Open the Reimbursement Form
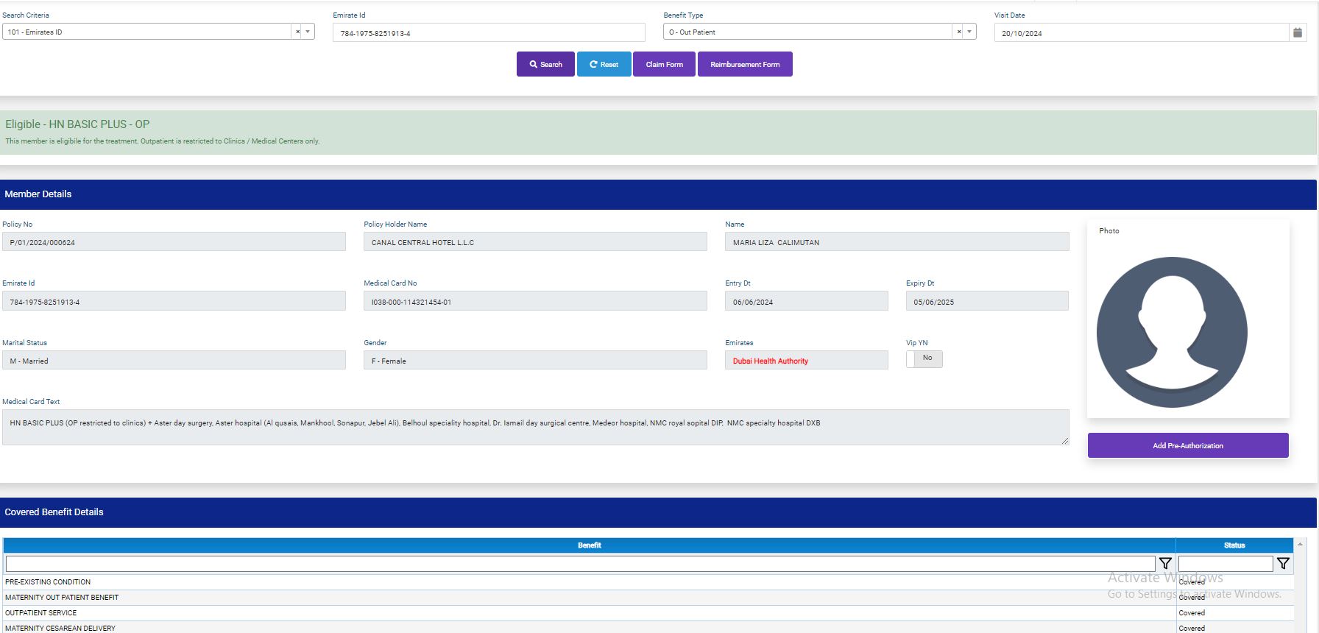 (744, 64)
